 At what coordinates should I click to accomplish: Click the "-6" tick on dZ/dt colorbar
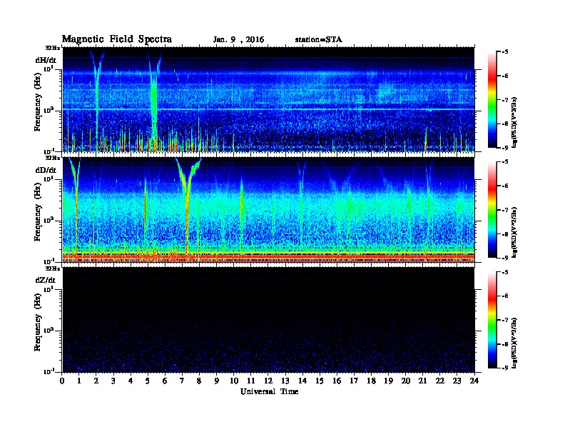(505, 296)
